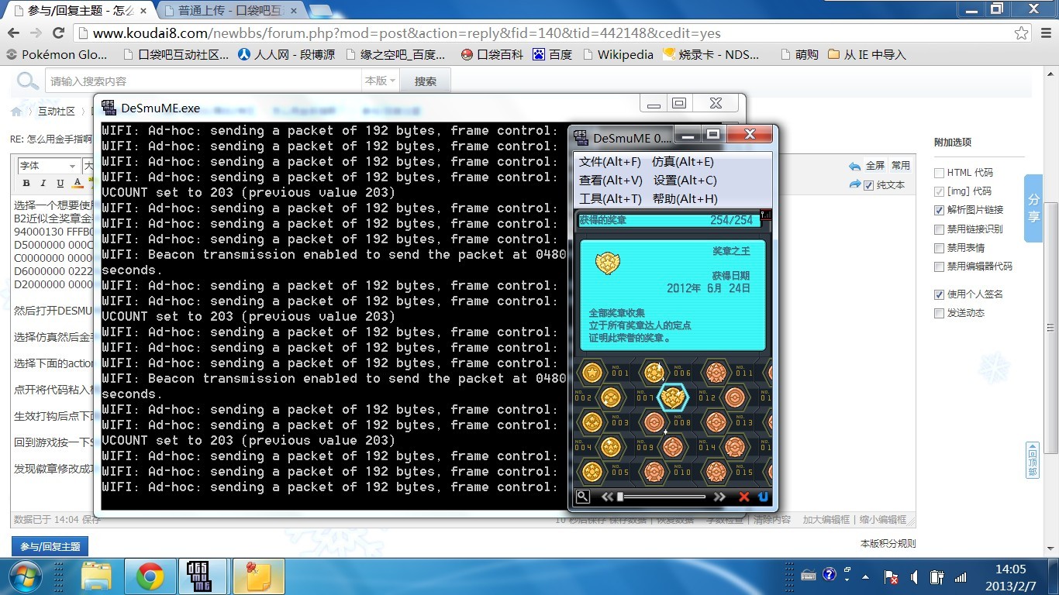Click 回顶部 back to top button

coord(1032,460)
